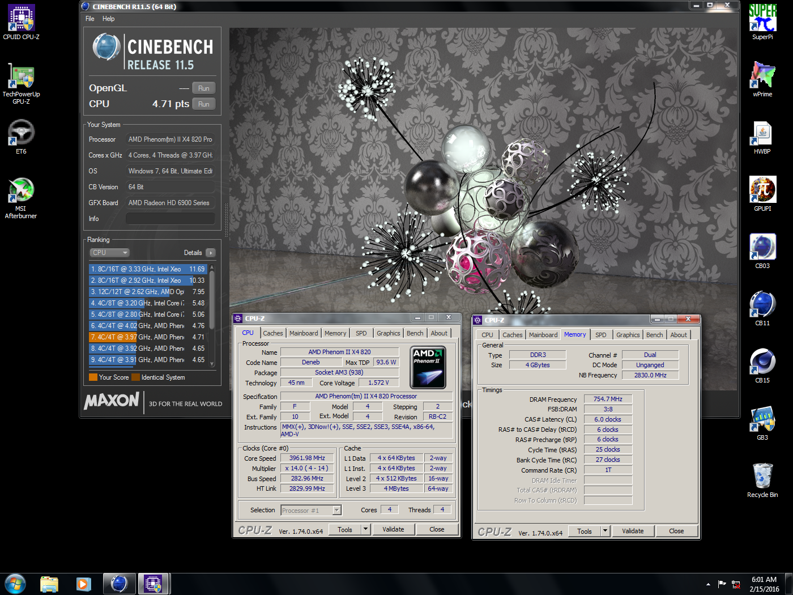Run the CPU benchmark

click(204, 104)
